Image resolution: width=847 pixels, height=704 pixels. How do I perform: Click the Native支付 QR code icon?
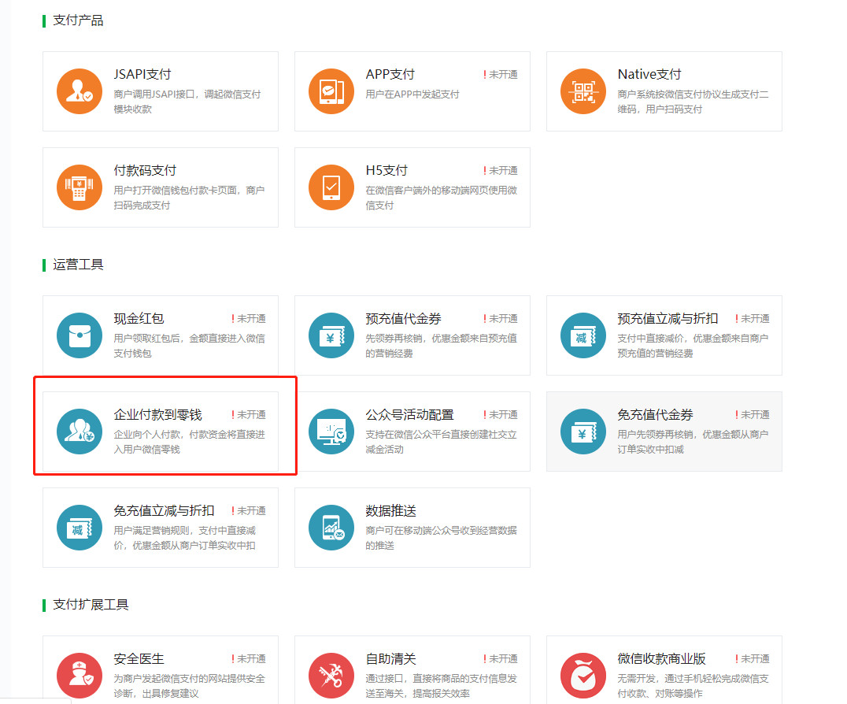[x=583, y=91]
